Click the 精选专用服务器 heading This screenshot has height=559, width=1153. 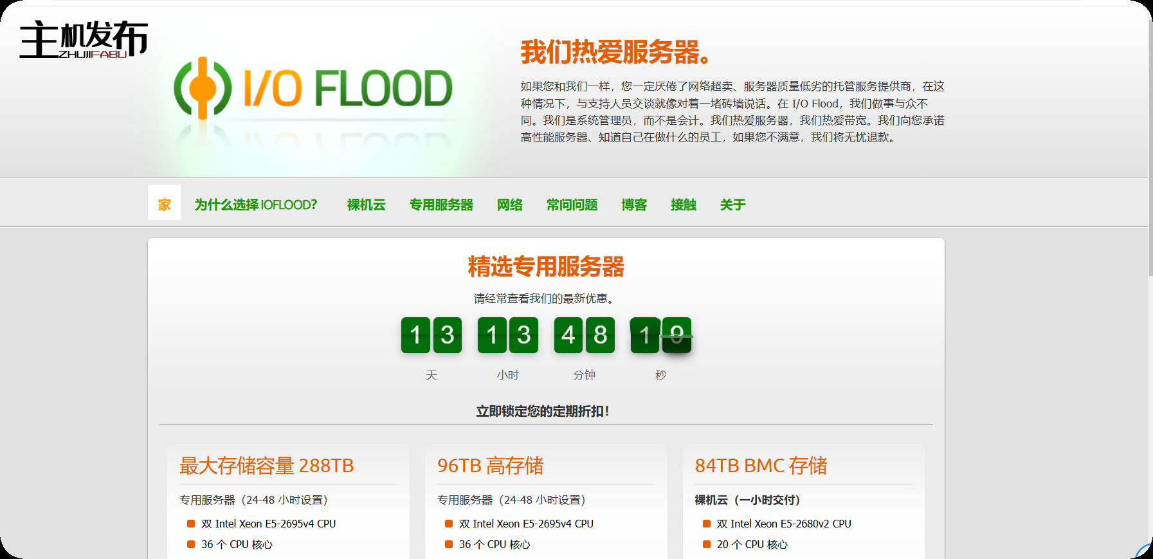546,266
